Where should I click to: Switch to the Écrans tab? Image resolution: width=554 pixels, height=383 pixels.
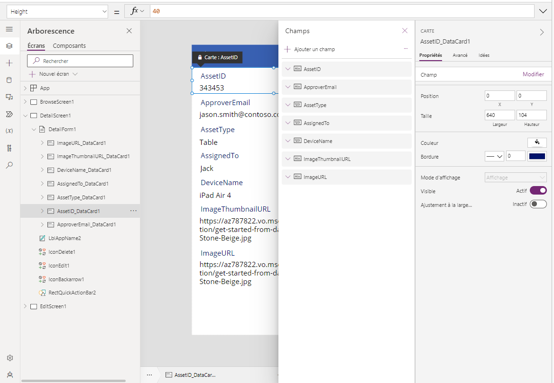coord(37,46)
